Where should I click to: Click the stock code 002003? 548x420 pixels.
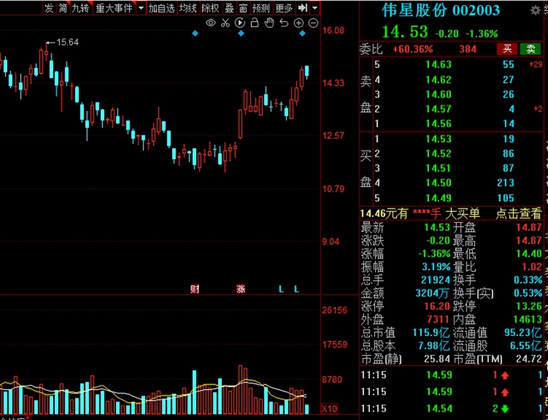tap(476, 11)
